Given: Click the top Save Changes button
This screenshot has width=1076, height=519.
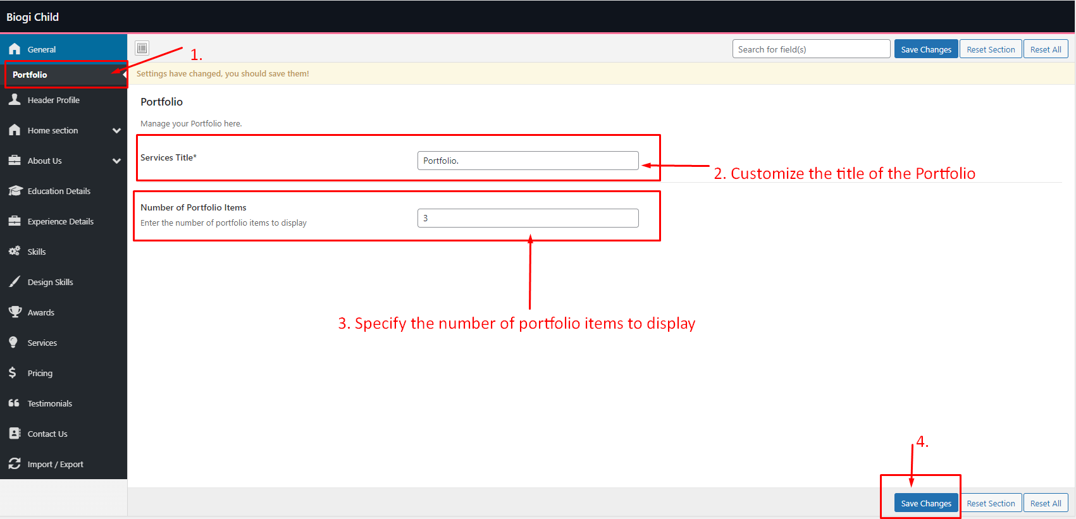Looking at the screenshot, I should [x=925, y=49].
